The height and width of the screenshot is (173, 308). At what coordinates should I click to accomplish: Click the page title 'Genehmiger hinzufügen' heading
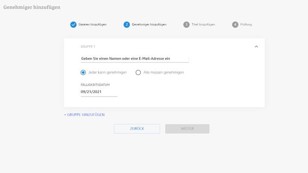(x=32, y=7)
